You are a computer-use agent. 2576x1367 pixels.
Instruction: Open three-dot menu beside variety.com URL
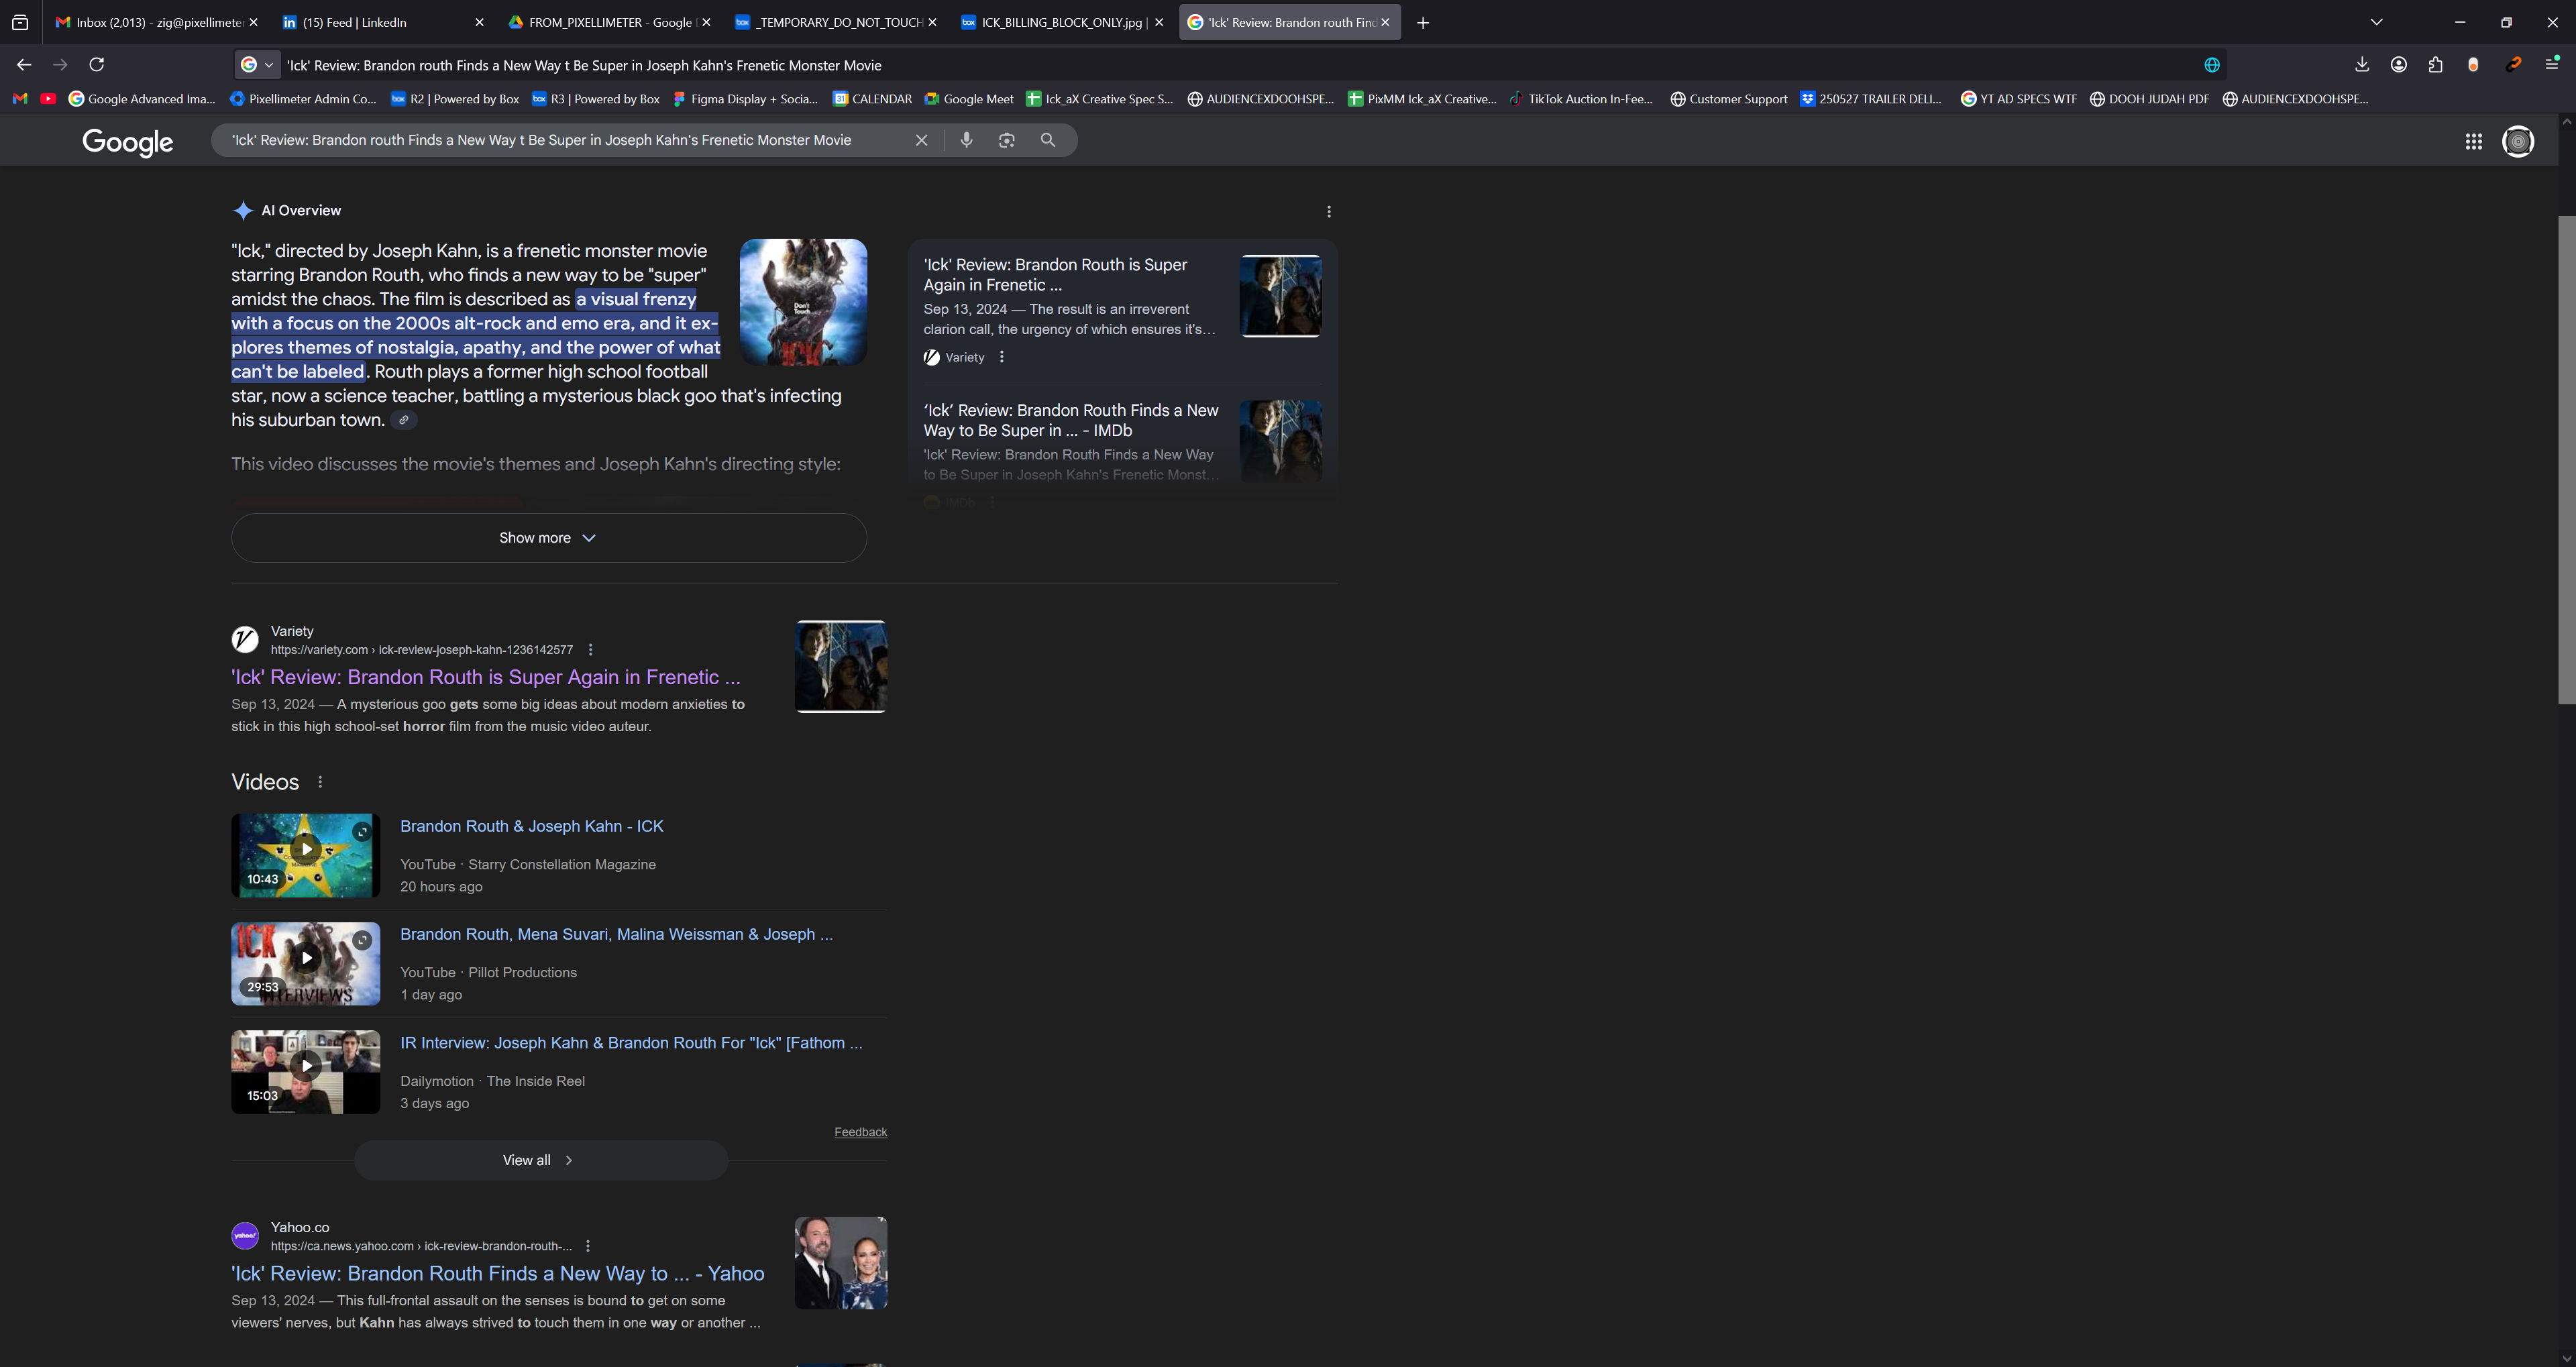click(590, 650)
